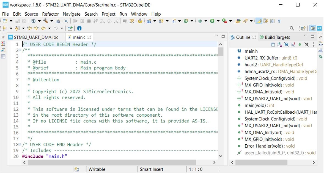
Task: Close the main.c editor tab
Action: click(x=89, y=37)
